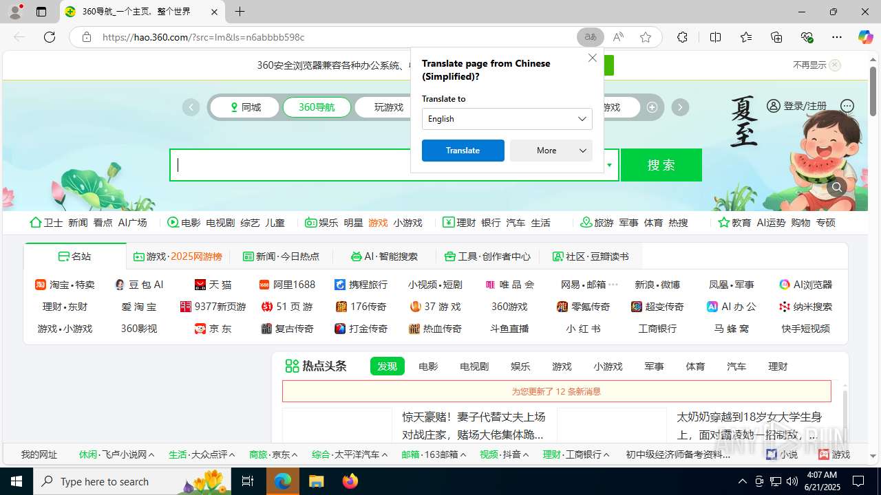Open Task View on the taskbar
The width and height of the screenshot is (881, 495).
tap(248, 481)
